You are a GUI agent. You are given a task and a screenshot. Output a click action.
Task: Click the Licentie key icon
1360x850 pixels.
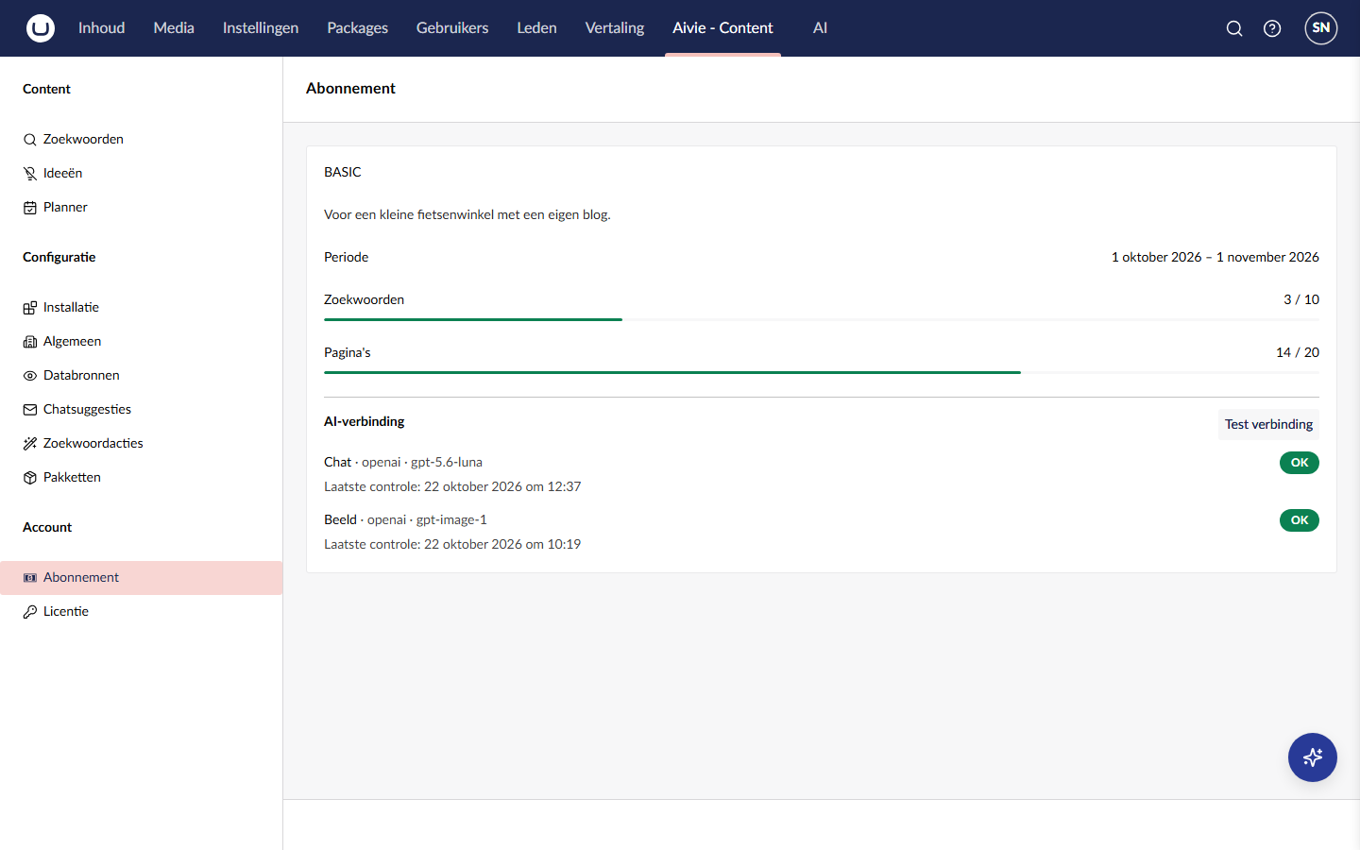(30, 612)
